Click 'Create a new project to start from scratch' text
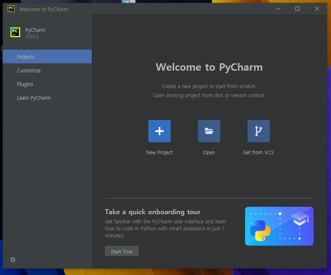Image resolution: width=331 pixels, height=275 pixels. click(x=209, y=86)
